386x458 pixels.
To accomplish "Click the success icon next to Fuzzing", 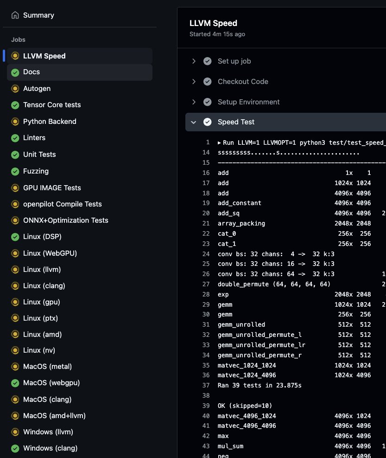I will point(15,171).
